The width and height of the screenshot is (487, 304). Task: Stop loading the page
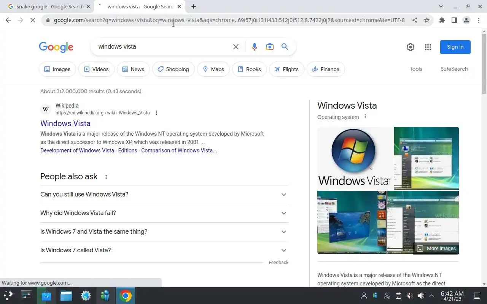pos(33,20)
